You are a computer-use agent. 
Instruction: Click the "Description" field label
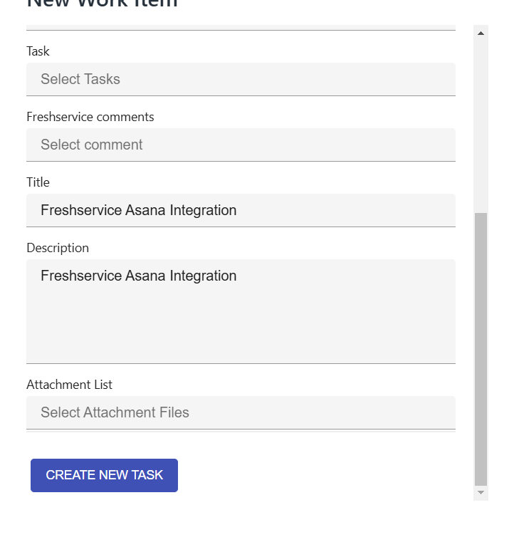coord(58,248)
